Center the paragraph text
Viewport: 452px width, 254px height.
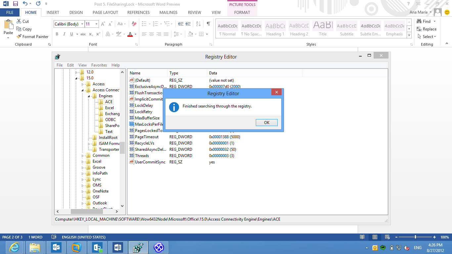(152, 34)
